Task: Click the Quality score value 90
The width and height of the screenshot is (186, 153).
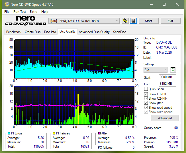Action: [176, 128]
